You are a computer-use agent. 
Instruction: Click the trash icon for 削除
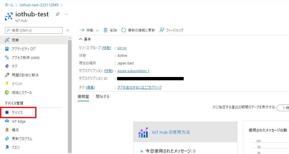tap(105, 30)
